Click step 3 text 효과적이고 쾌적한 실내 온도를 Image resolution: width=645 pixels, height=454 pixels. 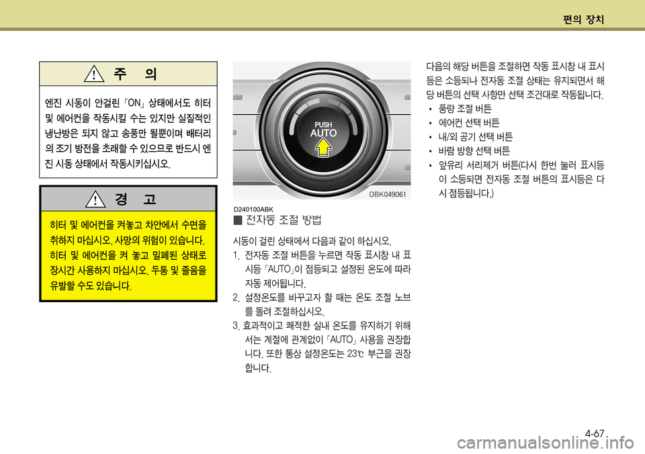(300, 325)
